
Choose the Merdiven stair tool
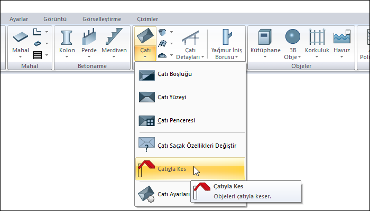pyautogui.click(x=114, y=39)
